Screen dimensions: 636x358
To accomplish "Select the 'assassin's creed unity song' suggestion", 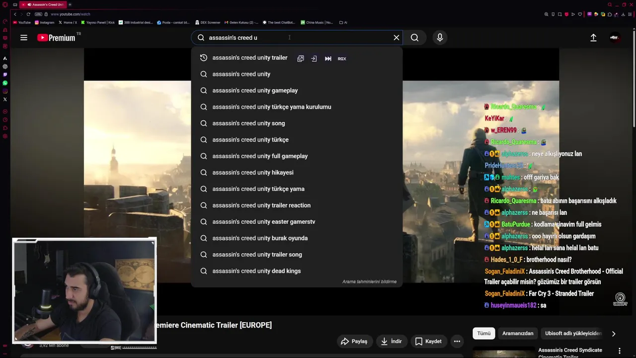I will (x=297, y=123).
